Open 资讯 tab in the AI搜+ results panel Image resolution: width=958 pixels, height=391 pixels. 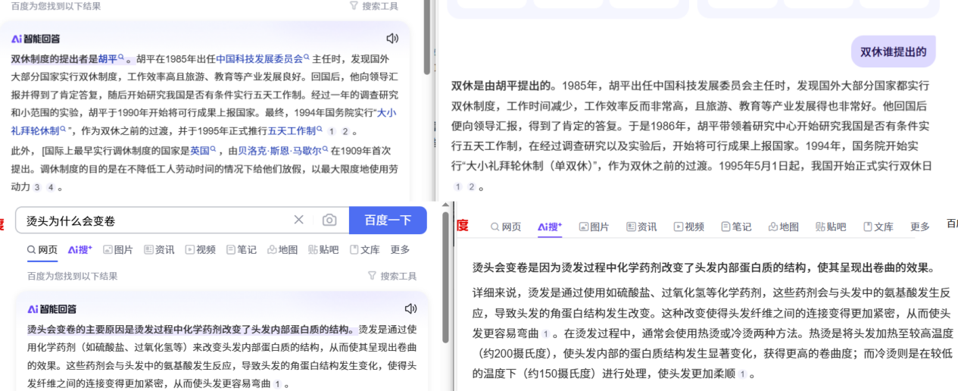pos(641,227)
